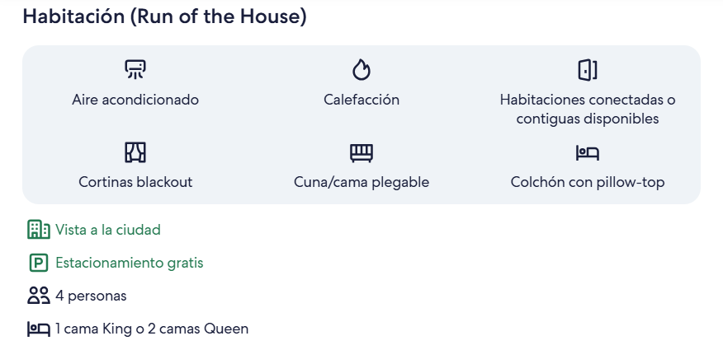723x350 pixels.
Task: Click the "Aire acondicionado" label
Action: (135, 100)
